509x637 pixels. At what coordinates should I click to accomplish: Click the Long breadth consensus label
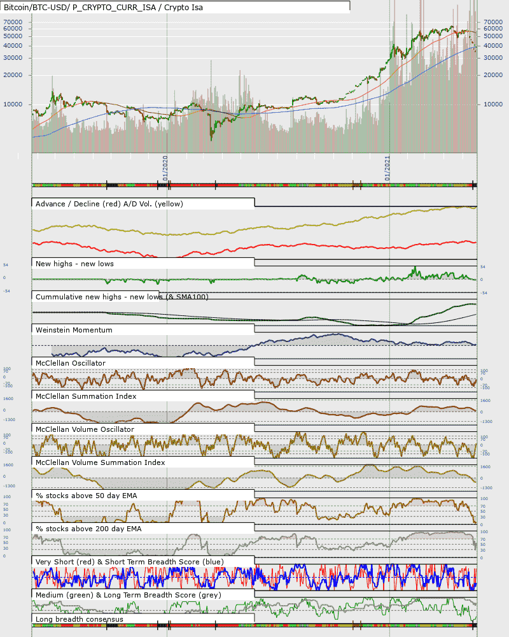coord(79,619)
